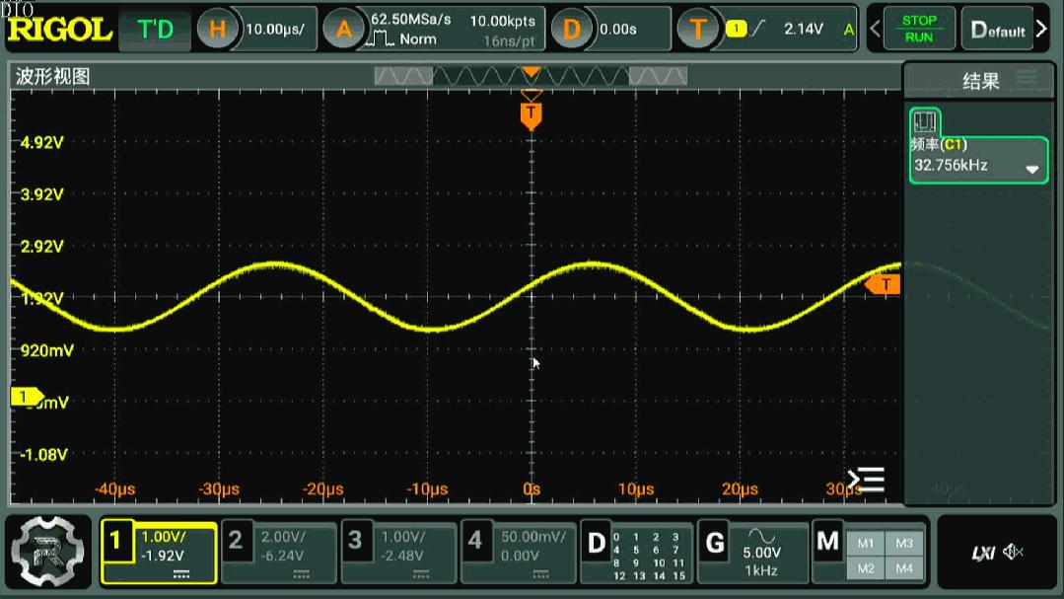Expand the frequency measurement dropdown arrow
The height and width of the screenshot is (599, 1064).
pyautogui.click(x=1031, y=169)
